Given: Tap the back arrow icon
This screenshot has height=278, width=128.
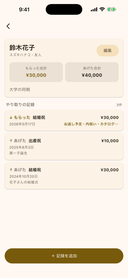Looking at the screenshot, I should point(8,26).
